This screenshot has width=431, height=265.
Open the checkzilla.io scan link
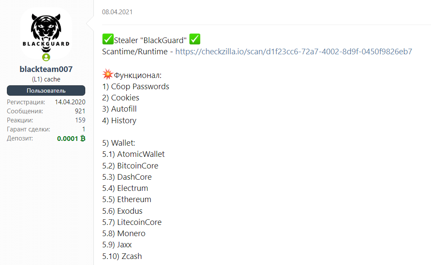294,51
